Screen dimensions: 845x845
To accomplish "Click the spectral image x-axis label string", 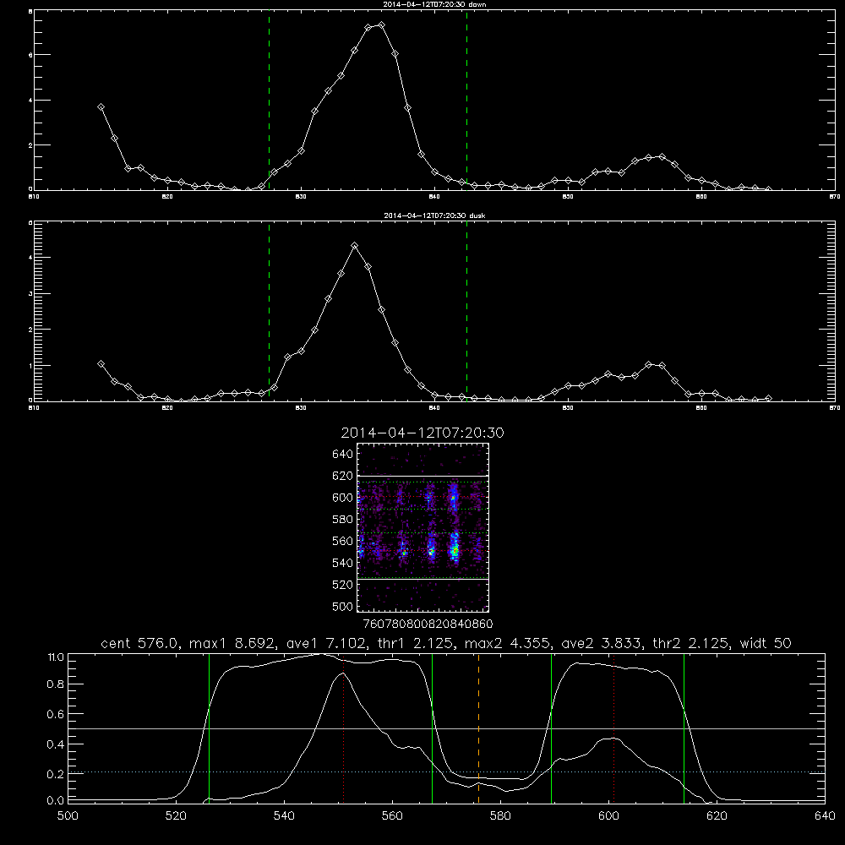I will click(428, 624).
